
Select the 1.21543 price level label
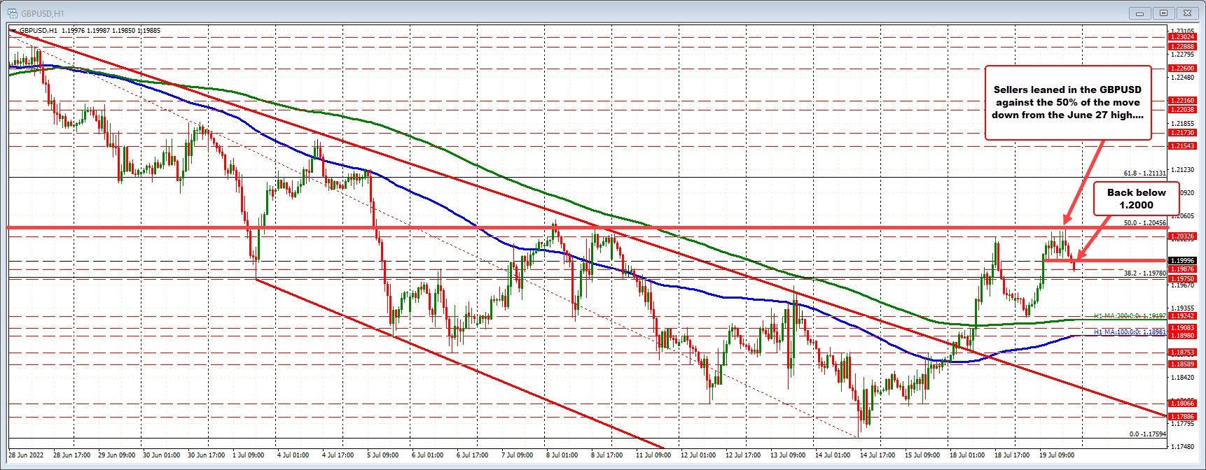(x=1182, y=146)
